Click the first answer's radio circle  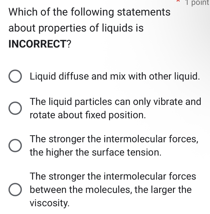[x=15, y=76]
